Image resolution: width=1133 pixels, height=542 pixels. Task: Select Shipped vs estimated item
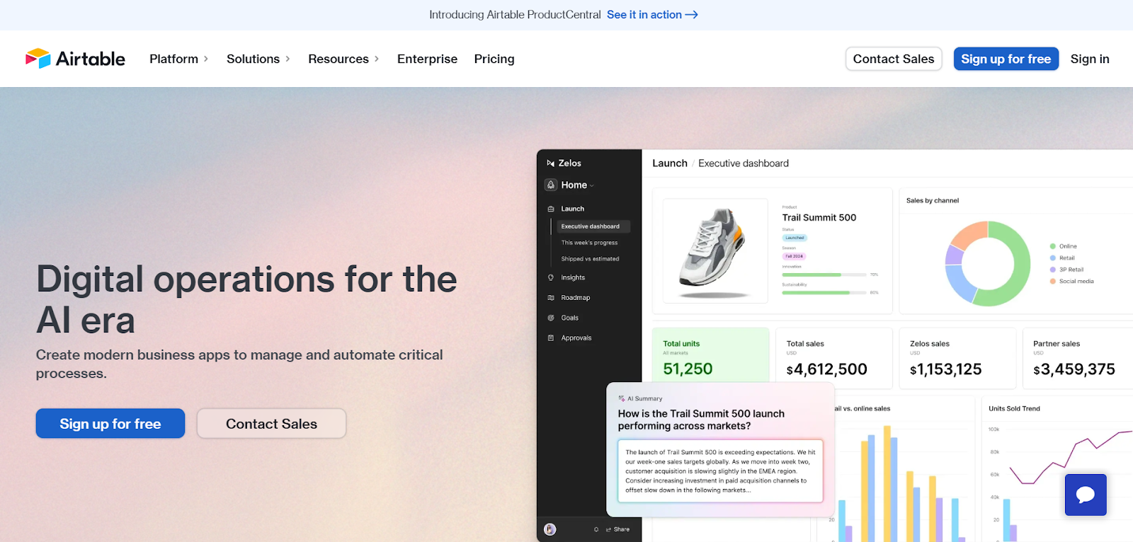[x=590, y=259]
